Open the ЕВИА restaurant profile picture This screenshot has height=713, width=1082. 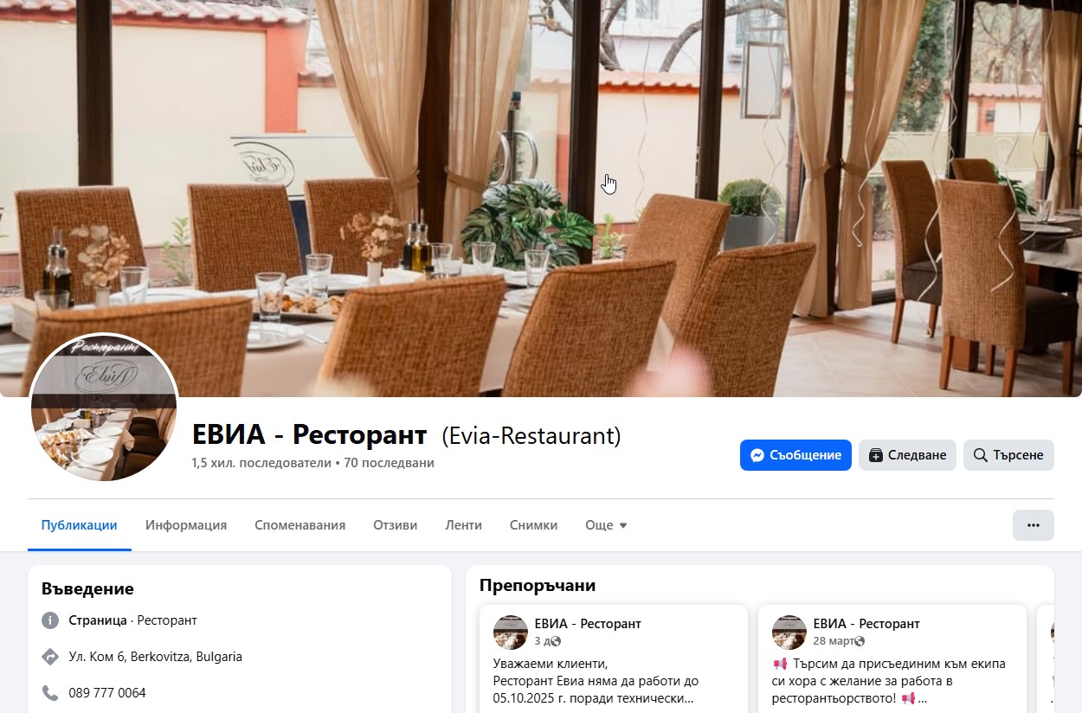click(x=104, y=408)
